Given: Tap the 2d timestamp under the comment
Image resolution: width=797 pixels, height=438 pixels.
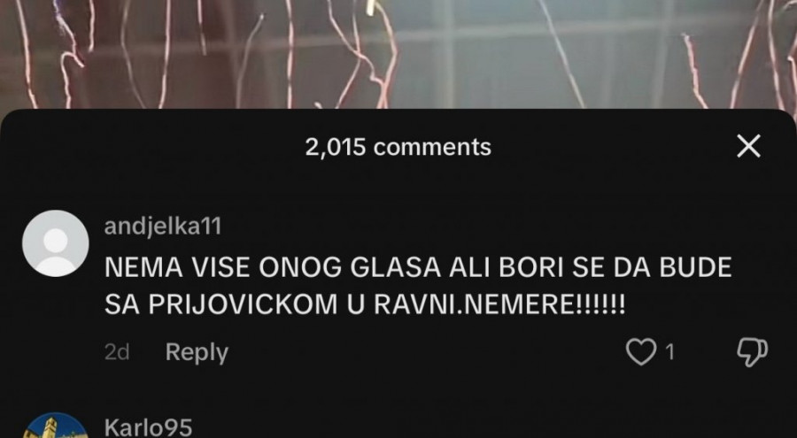Looking at the screenshot, I should click(x=117, y=352).
